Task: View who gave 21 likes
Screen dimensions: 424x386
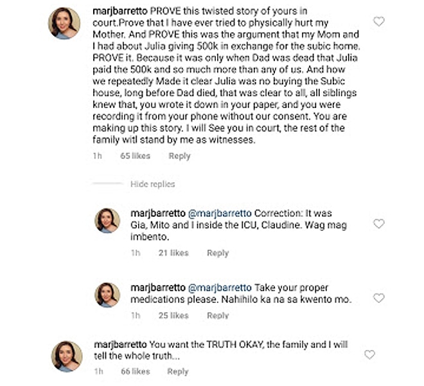Action: 173,253
